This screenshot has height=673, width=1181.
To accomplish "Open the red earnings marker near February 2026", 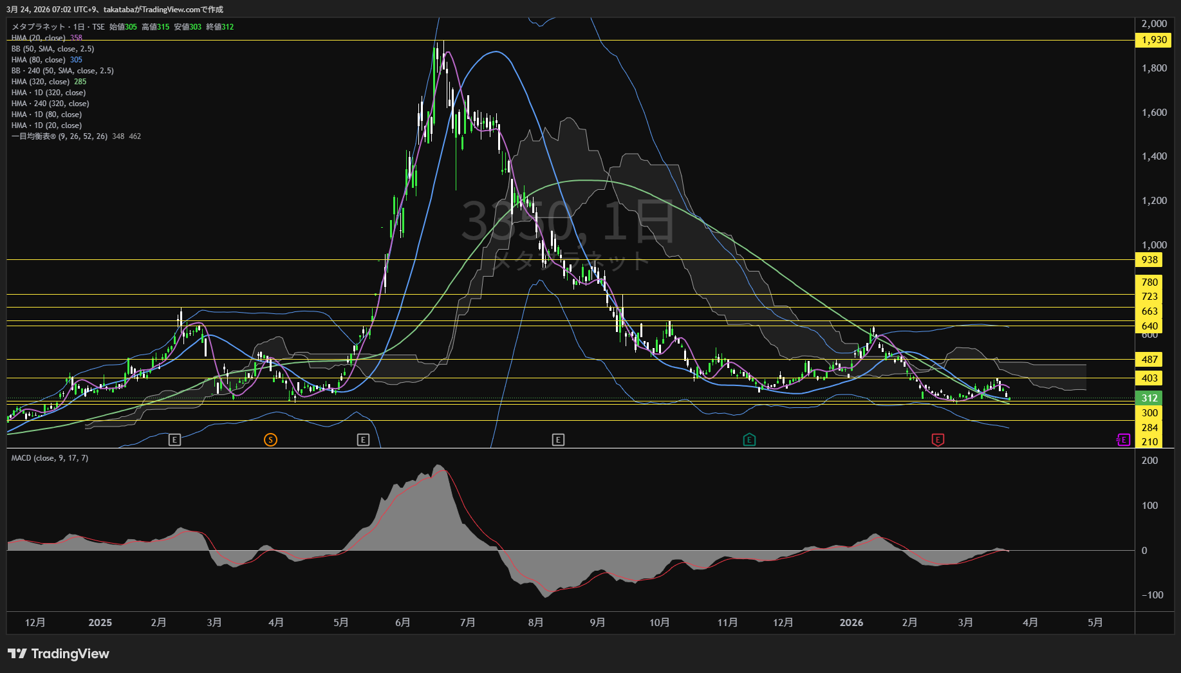I will [938, 440].
